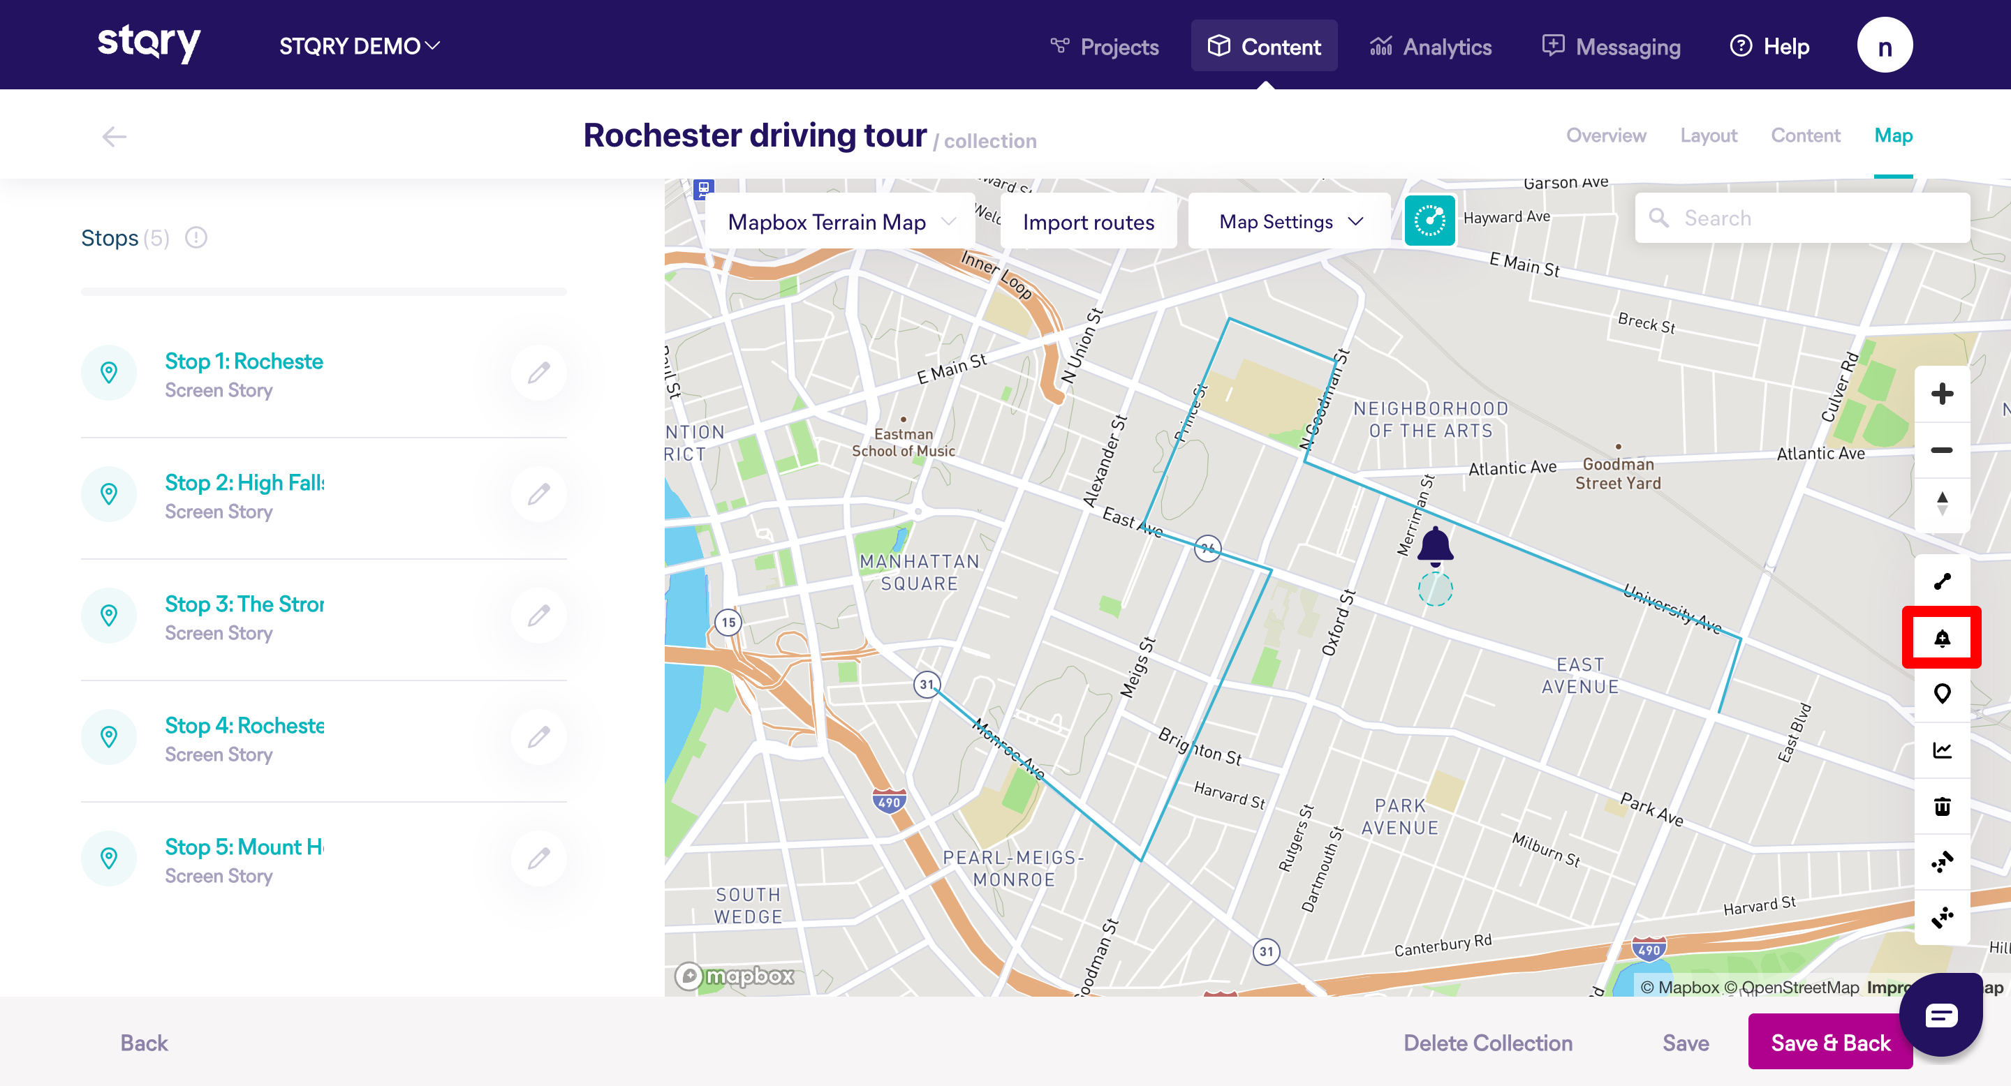
Task: Click the trash delete tool on map
Action: click(x=1941, y=806)
